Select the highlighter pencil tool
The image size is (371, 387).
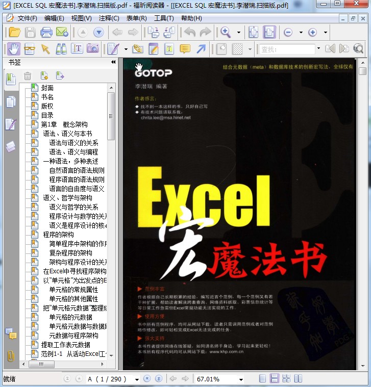click(154, 49)
